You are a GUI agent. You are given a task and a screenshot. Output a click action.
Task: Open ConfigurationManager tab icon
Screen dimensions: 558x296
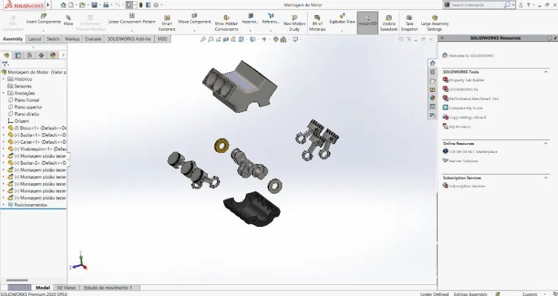tap(30, 55)
